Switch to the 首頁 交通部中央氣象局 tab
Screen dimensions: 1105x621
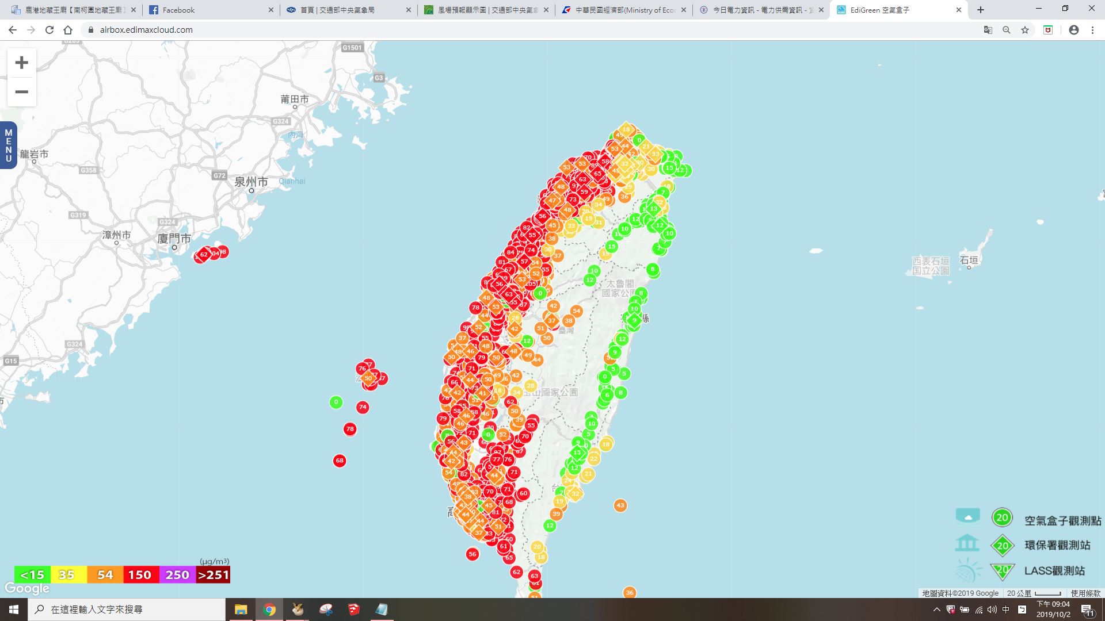[349, 10]
